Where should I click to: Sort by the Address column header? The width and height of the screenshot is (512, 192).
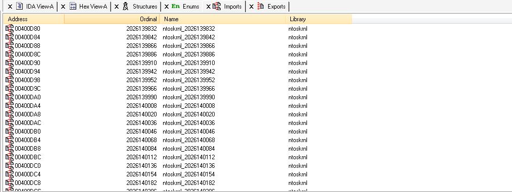coord(34,19)
